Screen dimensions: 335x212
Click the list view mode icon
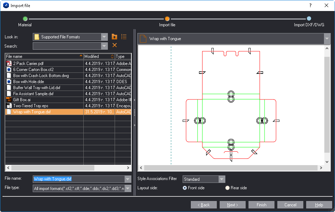click(124, 37)
